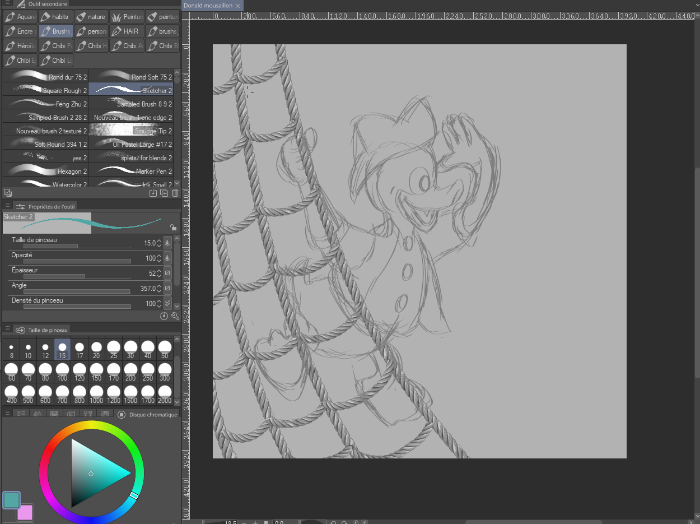Click the duplicate sub tool icon
700x524 pixels.
click(x=164, y=193)
